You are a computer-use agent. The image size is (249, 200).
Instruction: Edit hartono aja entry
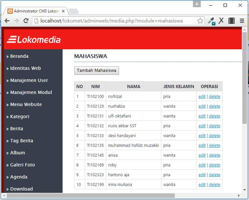click(x=202, y=175)
